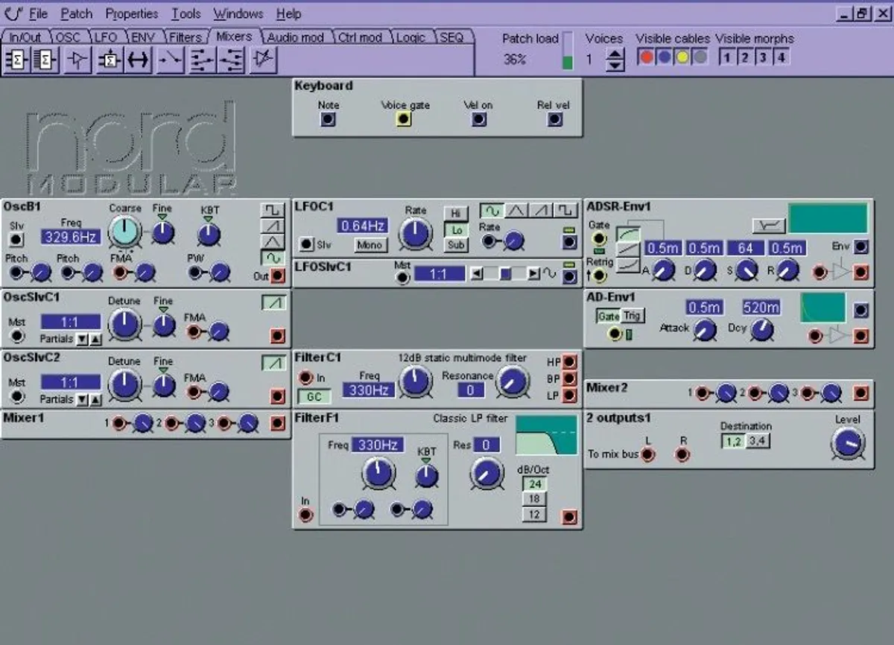Switch to the SEQ module tab

(x=451, y=37)
